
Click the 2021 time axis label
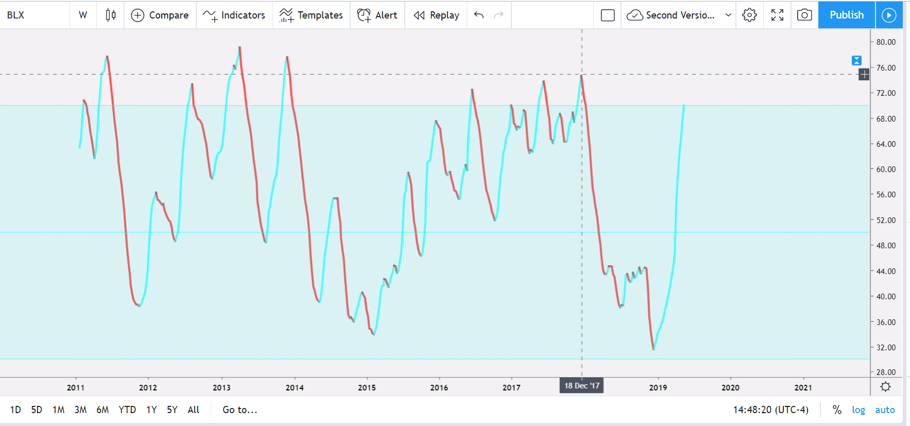(x=803, y=388)
